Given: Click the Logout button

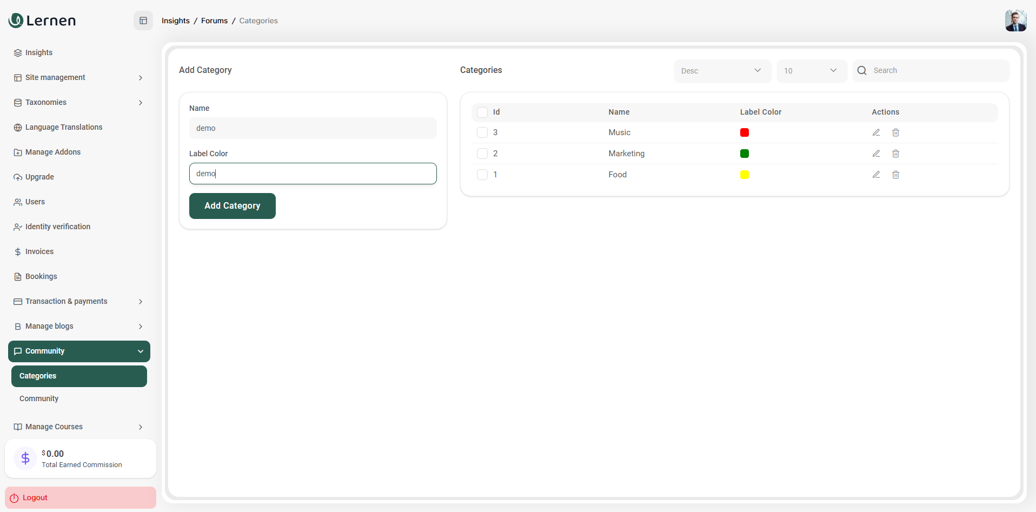Looking at the screenshot, I should pos(80,497).
